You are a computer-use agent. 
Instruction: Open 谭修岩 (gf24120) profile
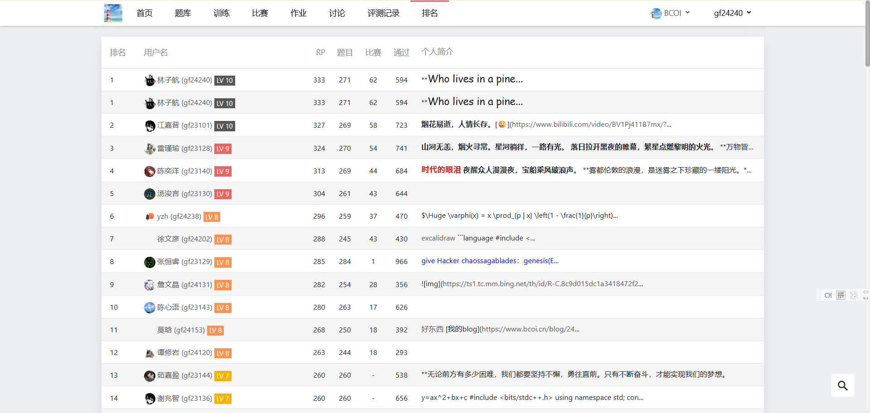coord(184,352)
